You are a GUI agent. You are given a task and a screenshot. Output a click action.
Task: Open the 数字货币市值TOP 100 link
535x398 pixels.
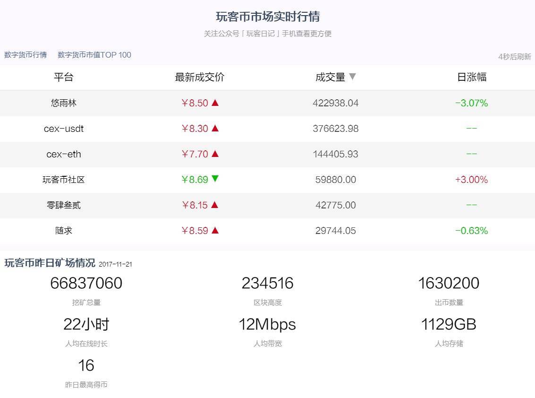(94, 55)
